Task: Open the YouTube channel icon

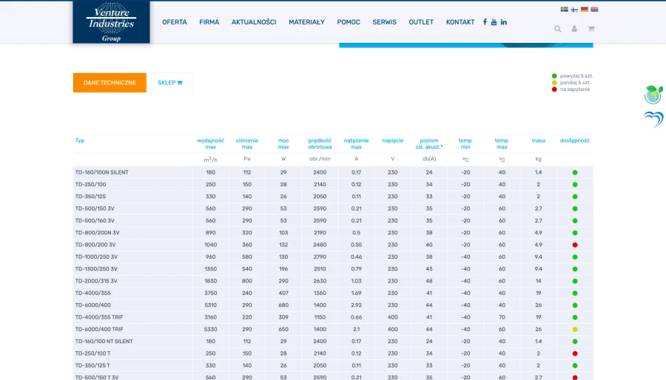Action: pos(494,22)
